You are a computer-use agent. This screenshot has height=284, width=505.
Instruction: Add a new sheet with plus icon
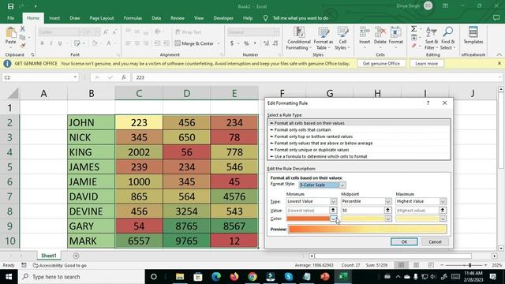point(76,256)
